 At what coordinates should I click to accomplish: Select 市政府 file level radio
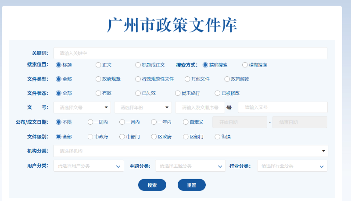point(90,137)
